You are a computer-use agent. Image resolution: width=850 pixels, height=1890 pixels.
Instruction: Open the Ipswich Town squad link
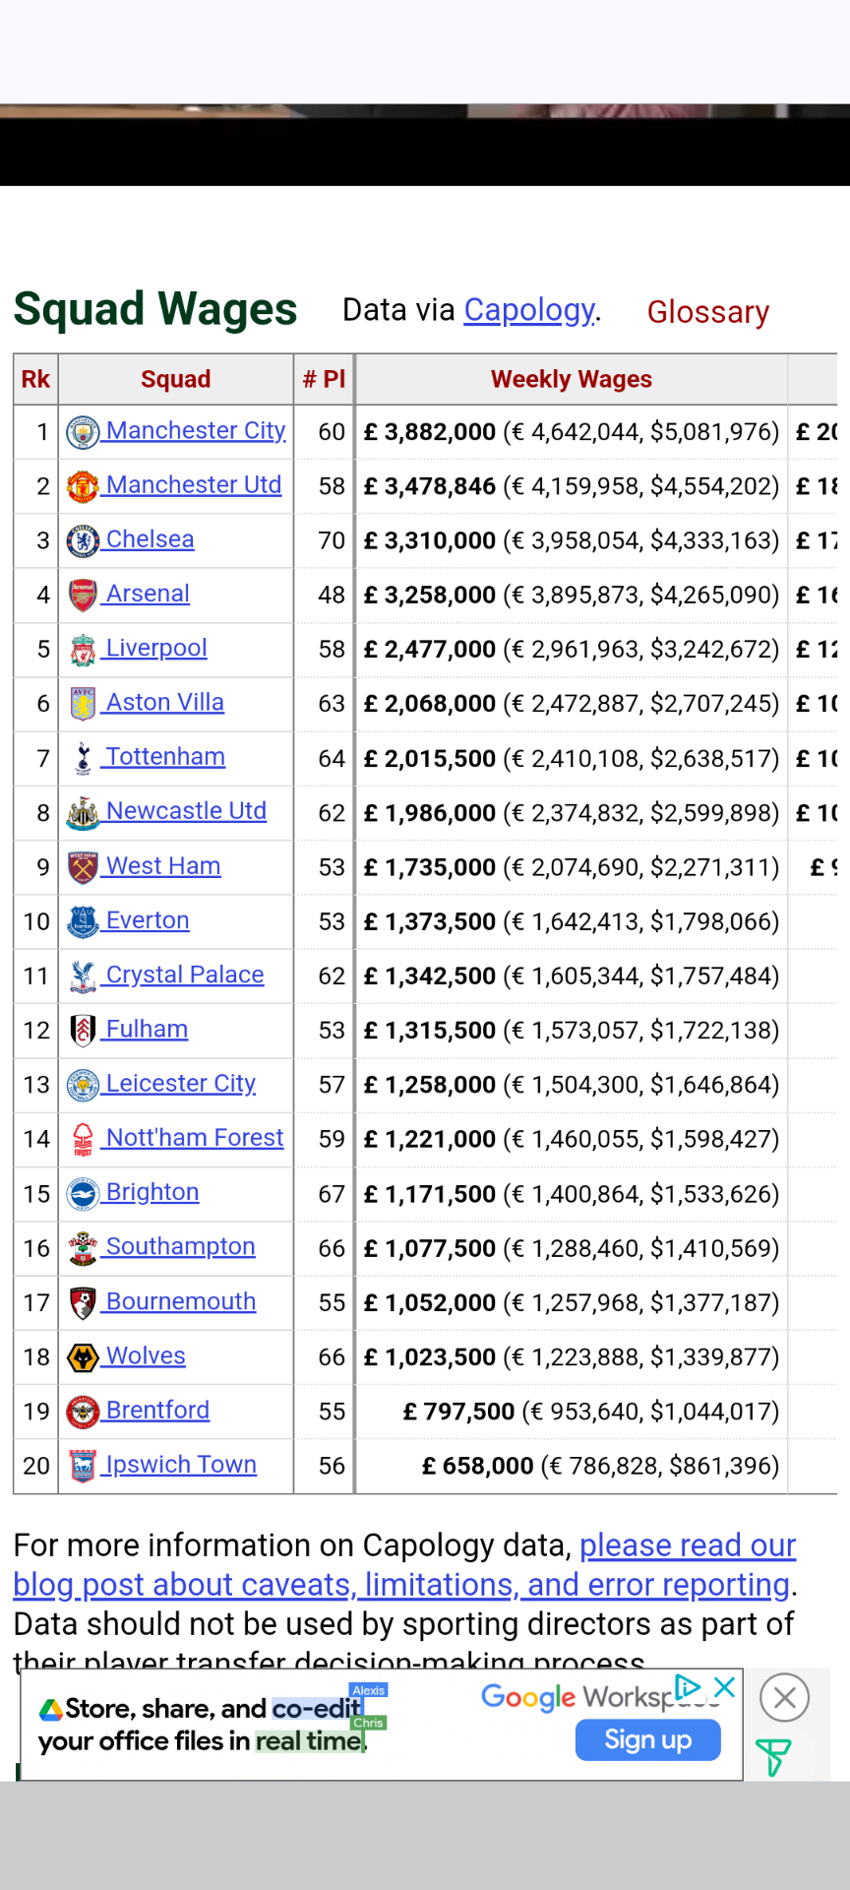(x=181, y=1465)
